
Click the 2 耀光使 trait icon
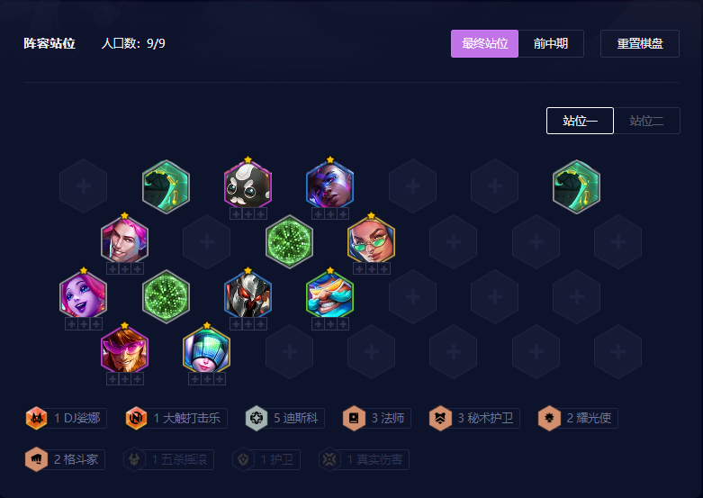coord(549,418)
